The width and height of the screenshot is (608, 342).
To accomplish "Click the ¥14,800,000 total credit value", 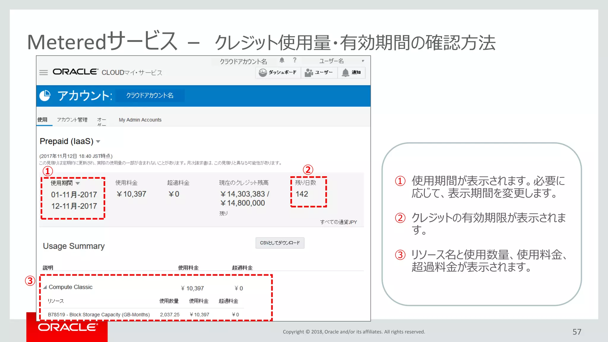I will coord(243,203).
